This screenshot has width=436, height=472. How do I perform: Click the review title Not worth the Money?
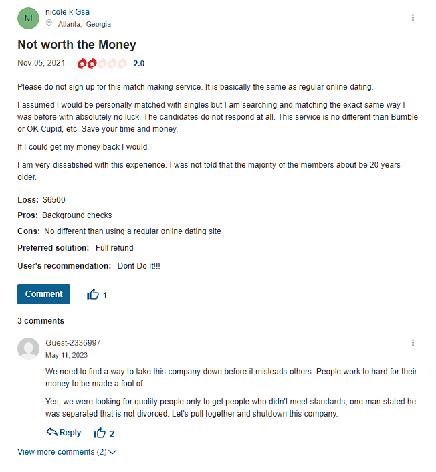click(x=77, y=45)
